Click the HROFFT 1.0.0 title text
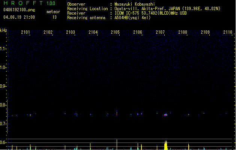Screen dimensions: 236x150 (x=30, y=3)
